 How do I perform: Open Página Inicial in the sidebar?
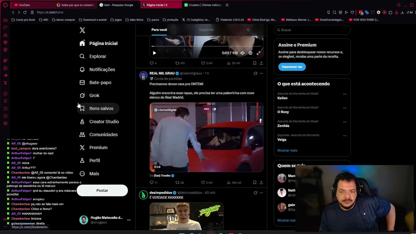coord(99,43)
